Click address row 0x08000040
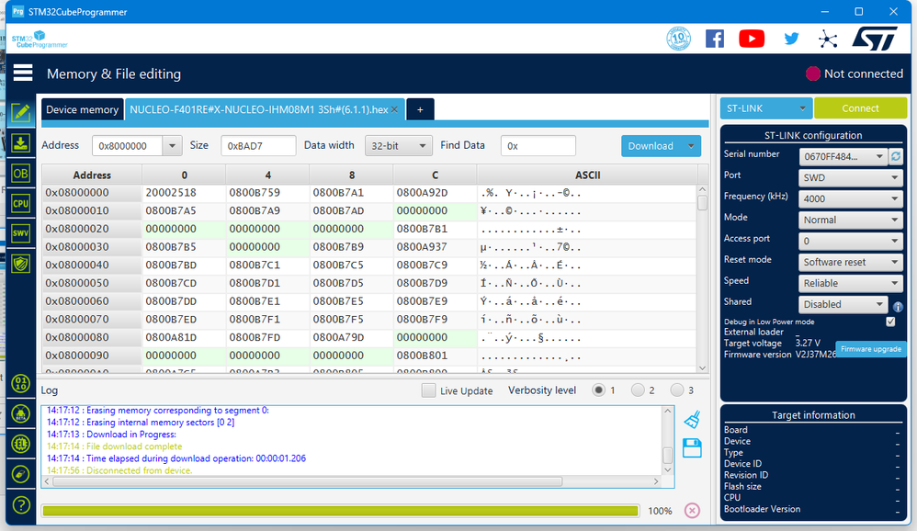917x531 pixels. pos(92,265)
